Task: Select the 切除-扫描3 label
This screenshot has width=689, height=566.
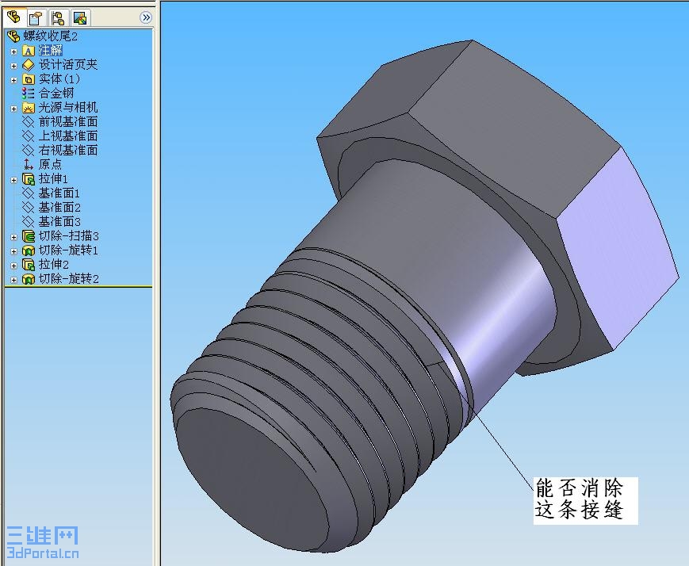Action: [x=68, y=236]
